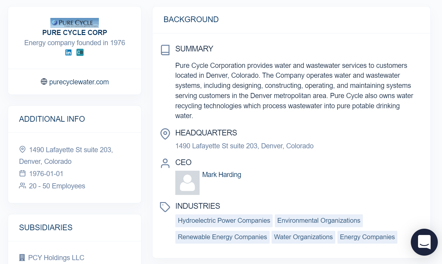Click the Pure Cycle logo image
Viewport: 442px width, 264px height.
tap(75, 23)
